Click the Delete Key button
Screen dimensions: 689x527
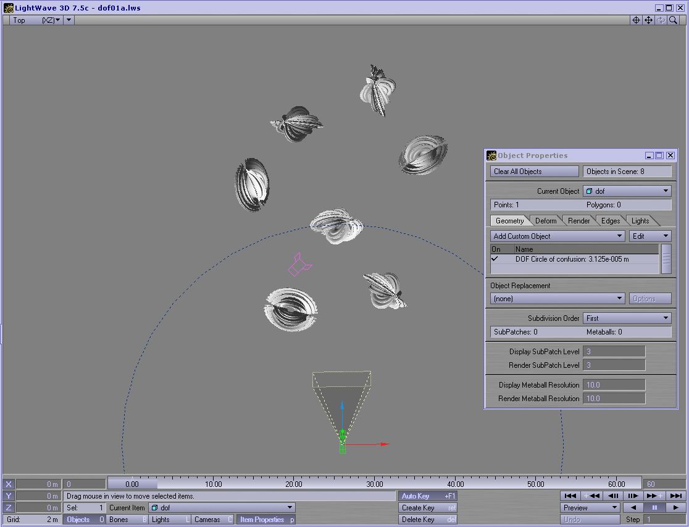[428, 520]
